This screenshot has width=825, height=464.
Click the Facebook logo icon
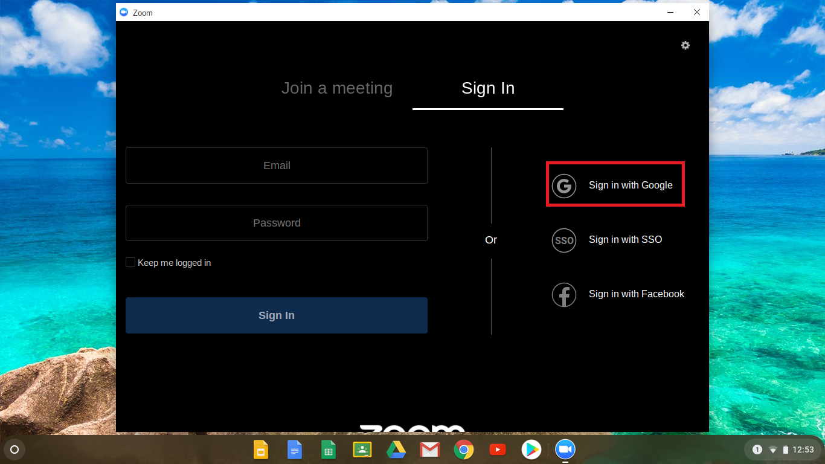564,294
